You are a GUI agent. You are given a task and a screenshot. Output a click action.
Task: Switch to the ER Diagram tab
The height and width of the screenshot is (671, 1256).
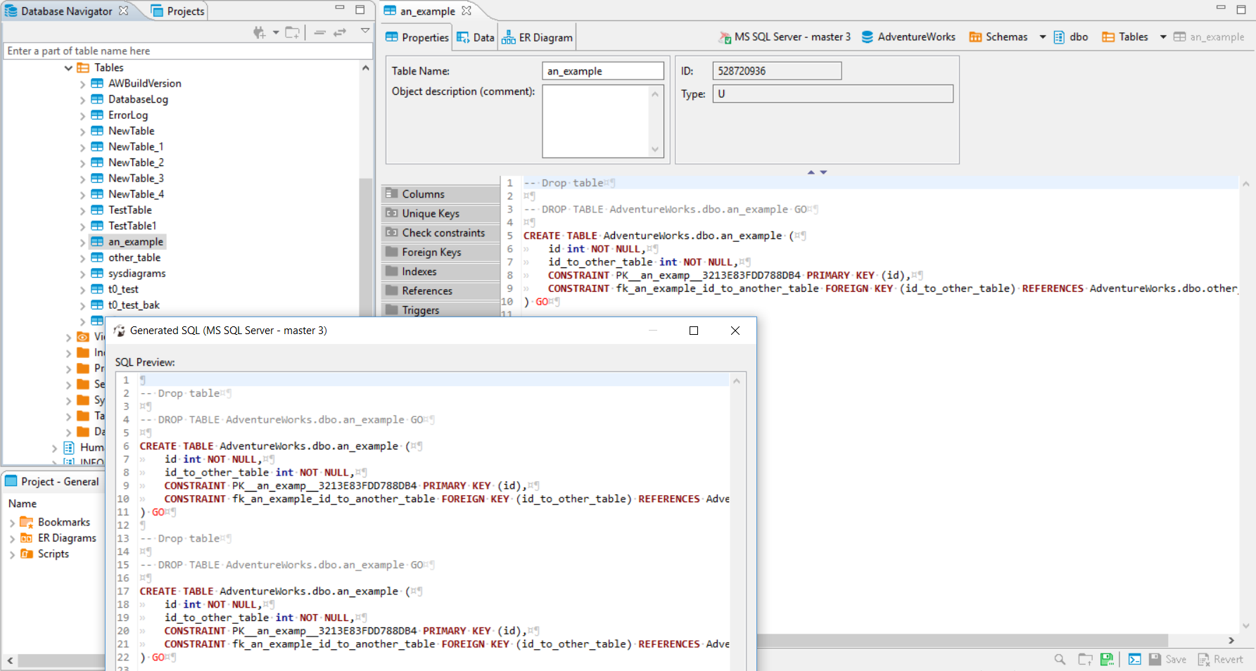click(x=537, y=37)
